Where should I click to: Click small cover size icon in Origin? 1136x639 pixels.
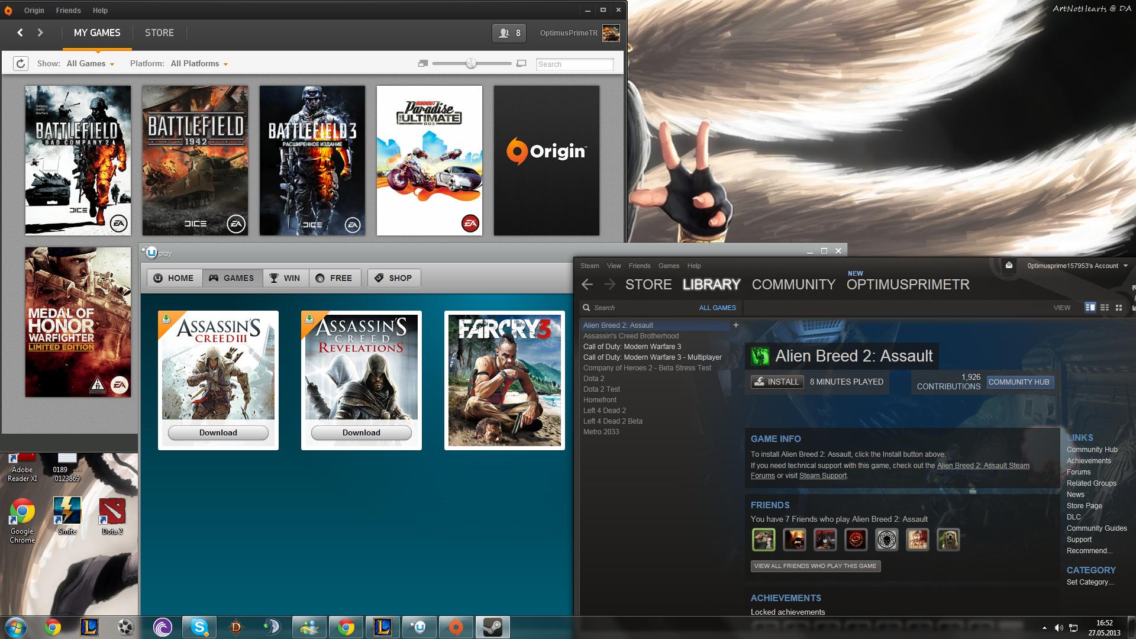click(x=422, y=63)
